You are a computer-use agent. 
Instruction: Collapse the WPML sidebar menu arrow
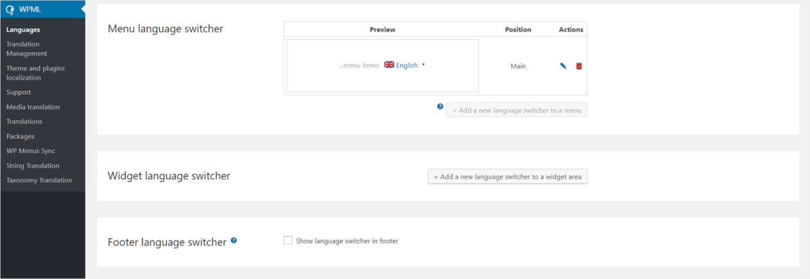tap(82, 9)
